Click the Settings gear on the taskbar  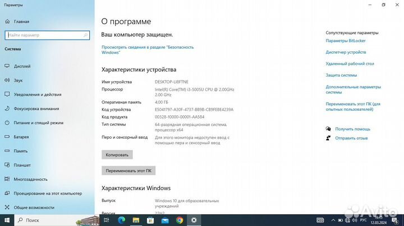(194, 220)
